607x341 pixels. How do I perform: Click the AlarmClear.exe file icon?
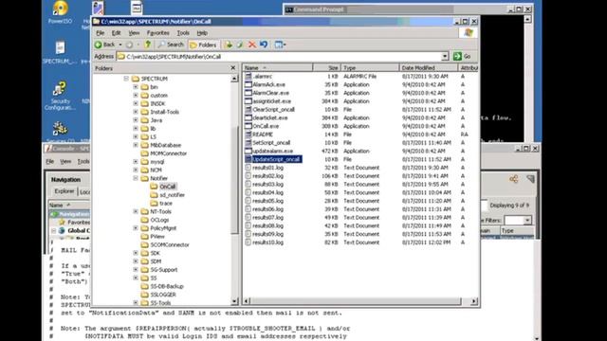click(248, 93)
